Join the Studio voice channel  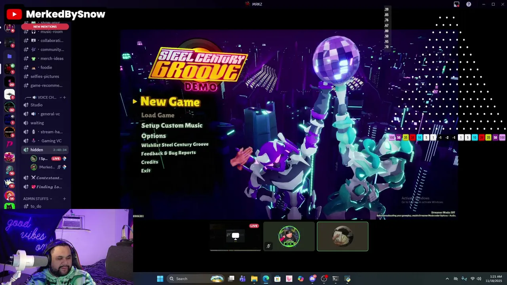click(45, 105)
